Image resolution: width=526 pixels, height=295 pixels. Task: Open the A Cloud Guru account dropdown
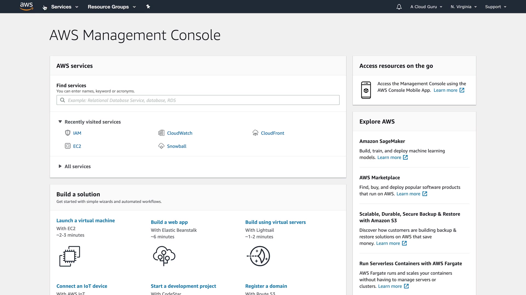(x=426, y=7)
